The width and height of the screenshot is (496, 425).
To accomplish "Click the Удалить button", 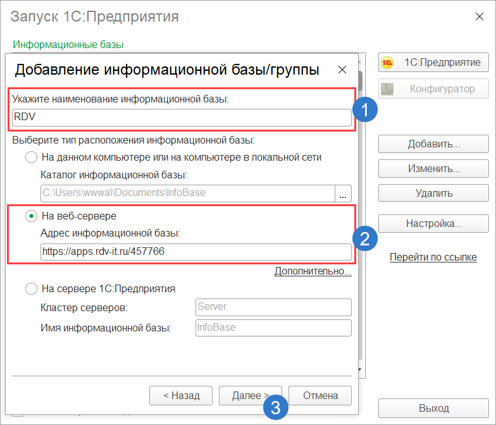I will [433, 193].
